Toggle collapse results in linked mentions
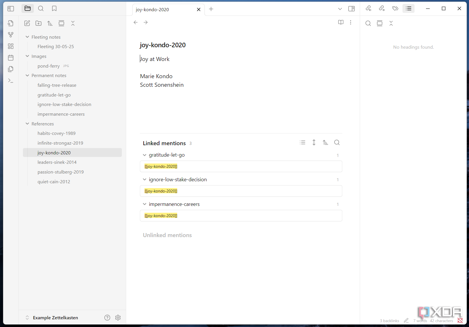Viewport: 469px width, 327px height. (x=302, y=143)
